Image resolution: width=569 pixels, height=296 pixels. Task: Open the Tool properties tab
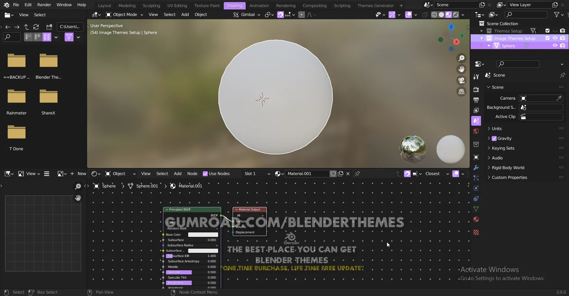[x=476, y=76]
